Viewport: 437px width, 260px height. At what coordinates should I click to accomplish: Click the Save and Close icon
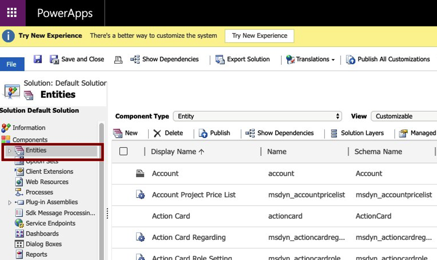point(54,59)
